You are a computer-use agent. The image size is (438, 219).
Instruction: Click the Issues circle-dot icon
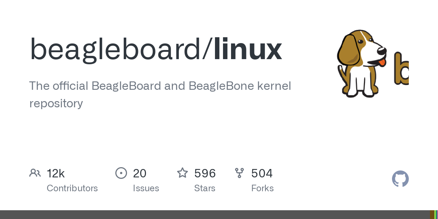[x=121, y=173]
